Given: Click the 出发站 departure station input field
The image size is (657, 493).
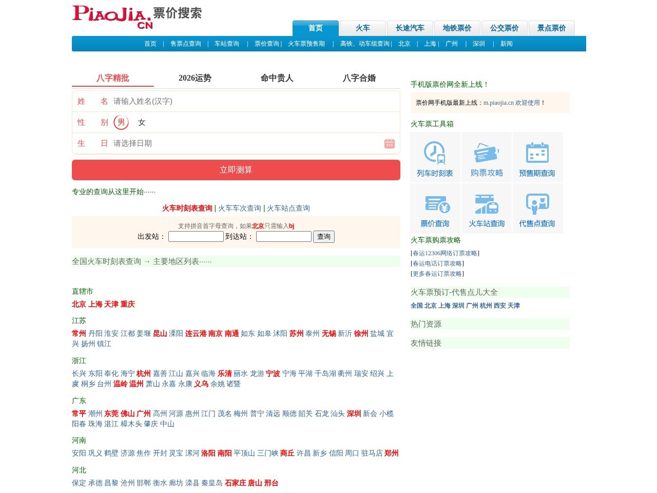Looking at the screenshot, I should point(196,236).
